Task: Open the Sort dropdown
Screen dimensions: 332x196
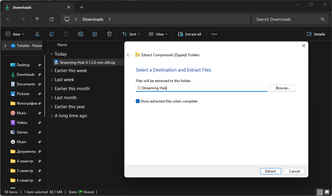Action: click(x=131, y=34)
